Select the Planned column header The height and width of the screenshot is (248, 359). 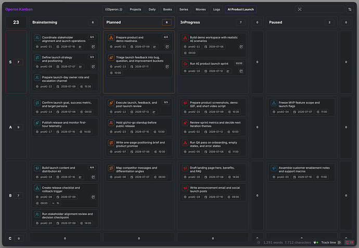click(x=139, y=22)
